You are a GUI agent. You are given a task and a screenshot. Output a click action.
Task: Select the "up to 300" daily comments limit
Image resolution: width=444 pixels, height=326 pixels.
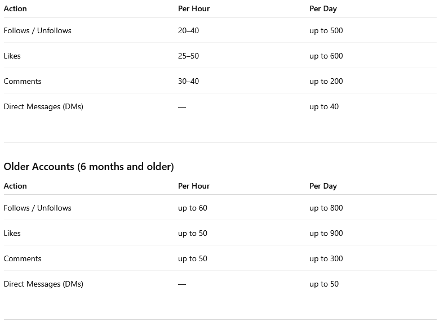[326, 259]
